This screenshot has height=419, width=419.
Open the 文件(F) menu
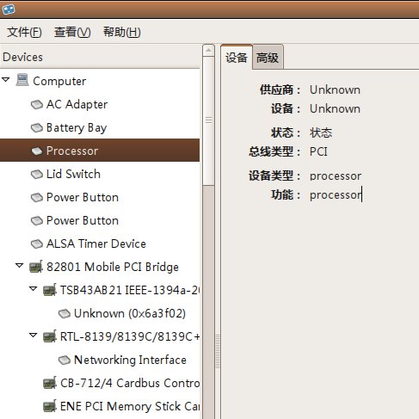pos(24,32)
